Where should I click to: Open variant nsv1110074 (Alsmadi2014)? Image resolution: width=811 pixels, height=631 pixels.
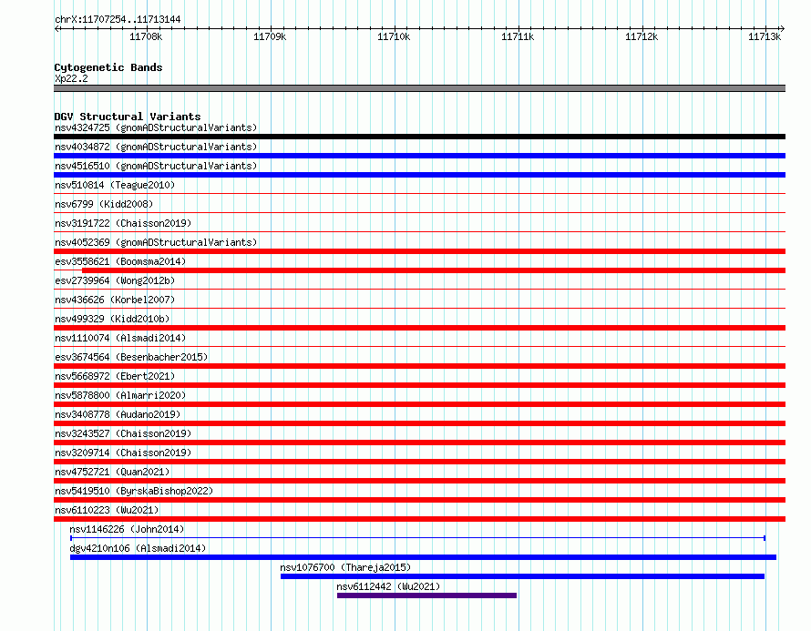[120, 338]
